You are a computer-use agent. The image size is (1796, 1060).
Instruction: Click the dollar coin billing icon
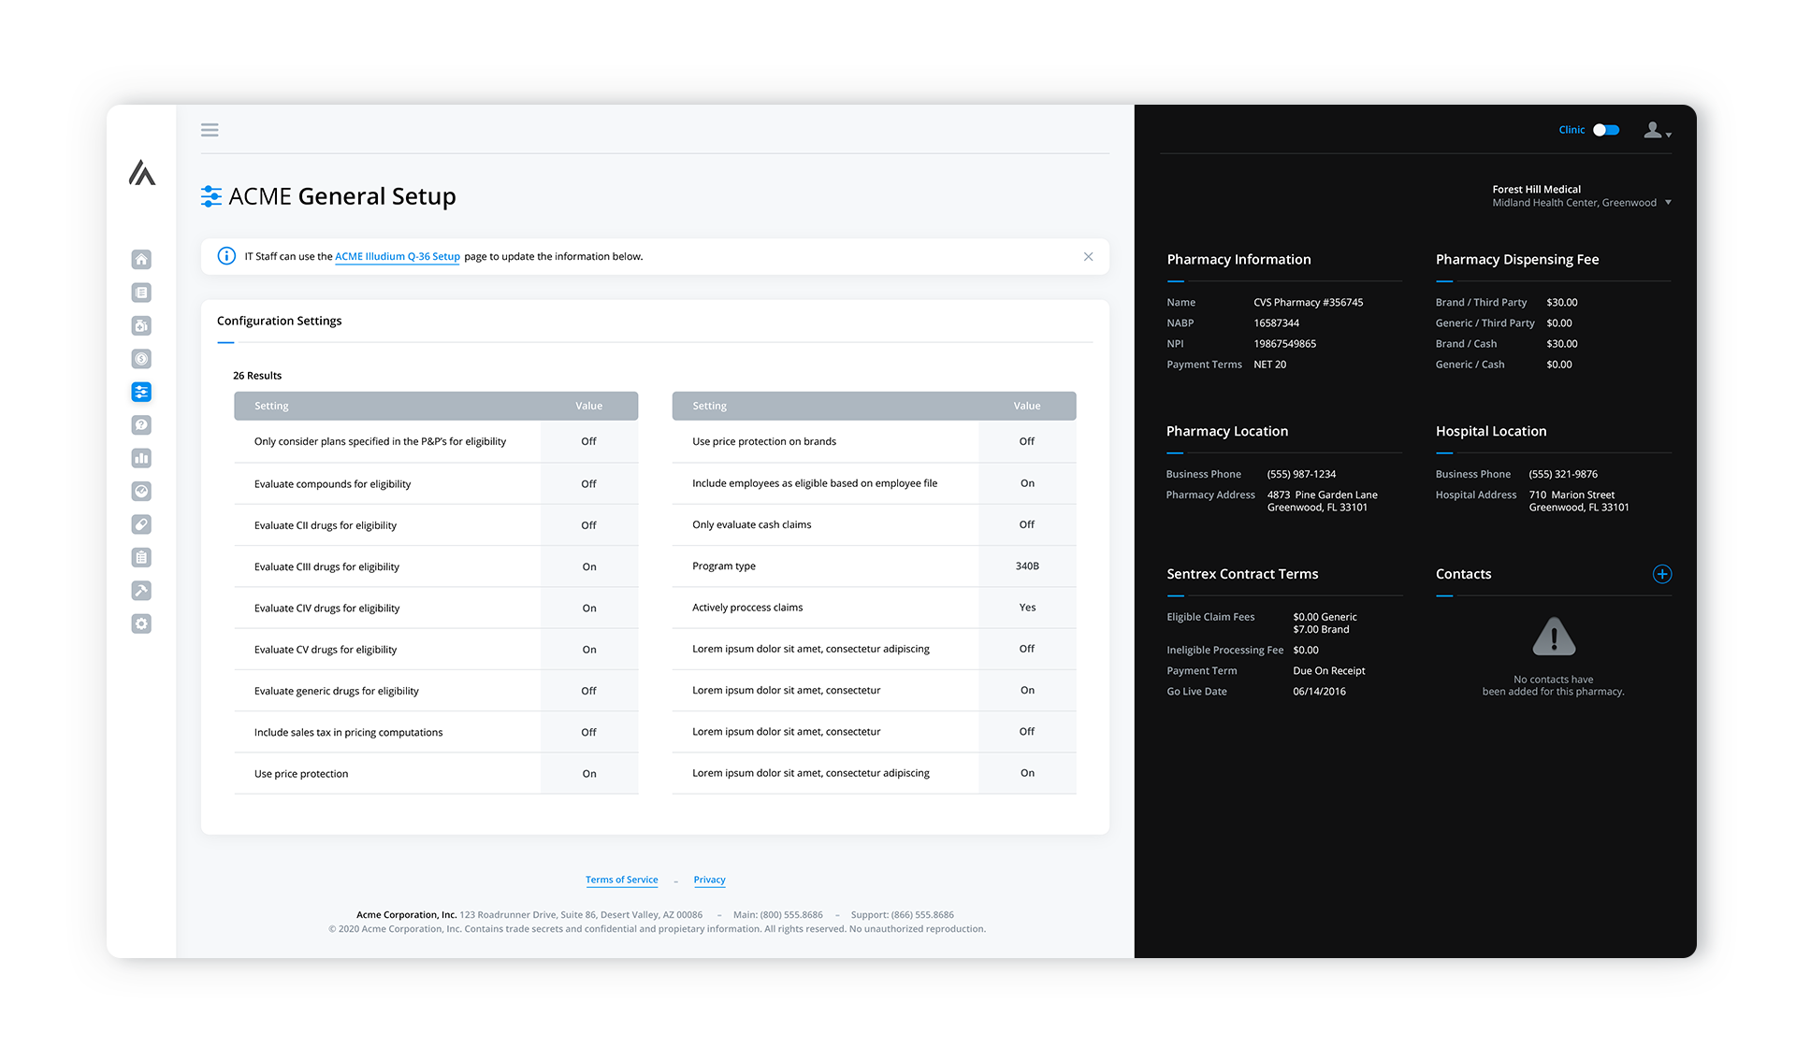(x=141, y=358)
